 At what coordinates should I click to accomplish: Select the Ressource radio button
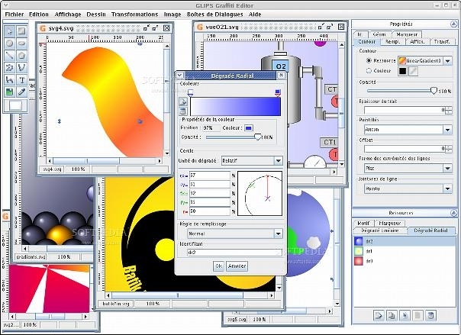click(x=369, y=60)
